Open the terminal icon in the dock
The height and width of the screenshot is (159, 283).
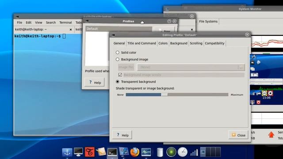click(112, 152)
